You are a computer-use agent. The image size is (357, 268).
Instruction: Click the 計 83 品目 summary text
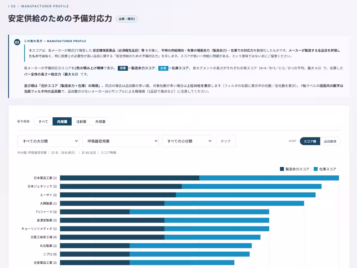click(89, 153)
